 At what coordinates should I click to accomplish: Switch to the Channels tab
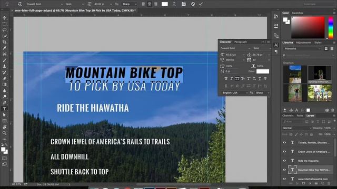click(x=288, y=115)
